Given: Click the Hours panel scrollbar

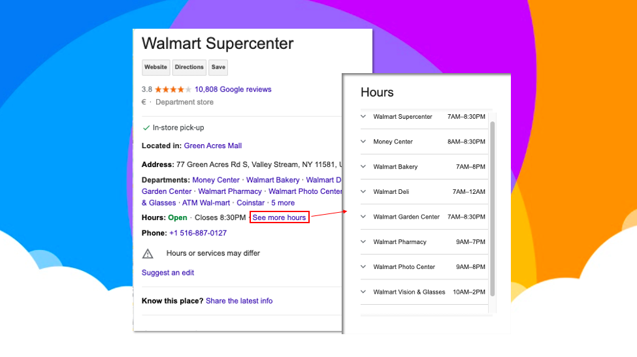Looking at the screenshot, I should [x=493, y=209].
